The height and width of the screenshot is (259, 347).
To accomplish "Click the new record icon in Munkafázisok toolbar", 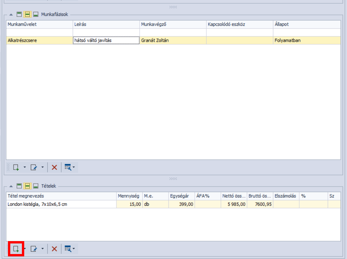I will (16, 167).
